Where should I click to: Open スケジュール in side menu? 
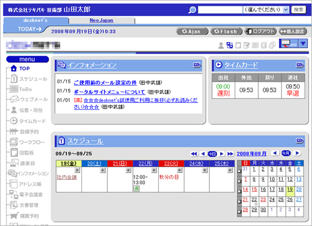tap(29, 79)
